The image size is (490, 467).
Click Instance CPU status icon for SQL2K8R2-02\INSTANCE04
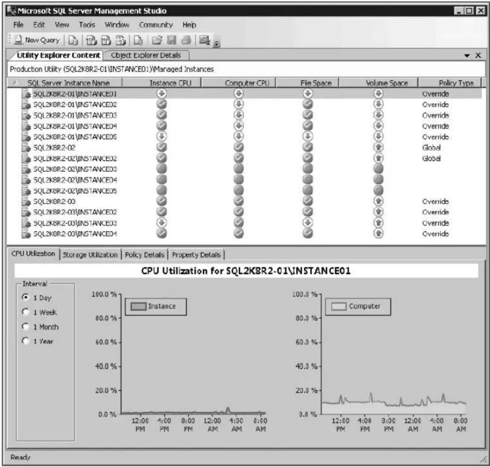point(162,180)
